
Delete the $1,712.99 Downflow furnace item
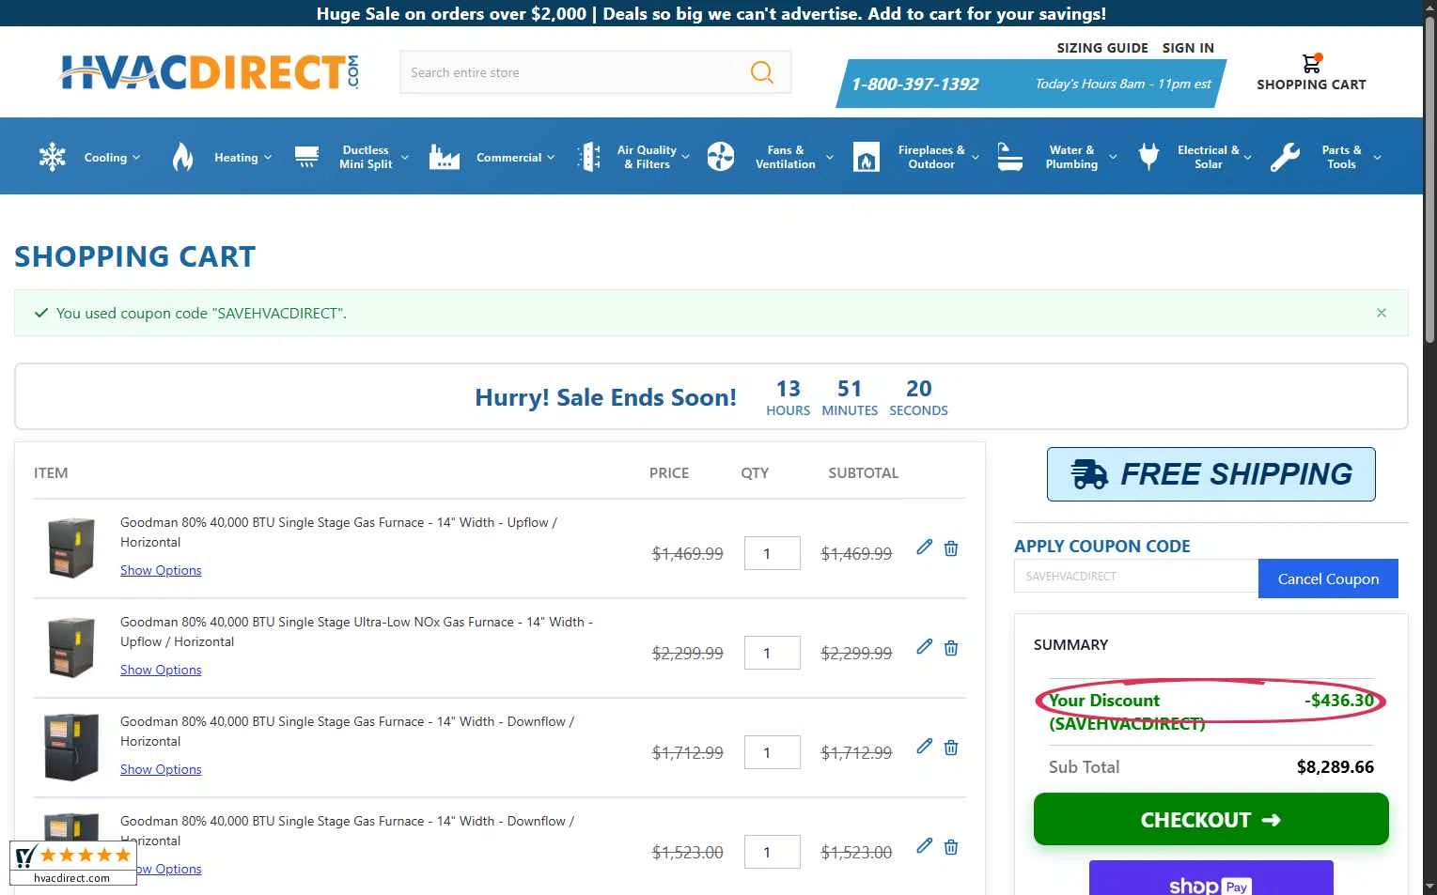[x=951, y=748]
